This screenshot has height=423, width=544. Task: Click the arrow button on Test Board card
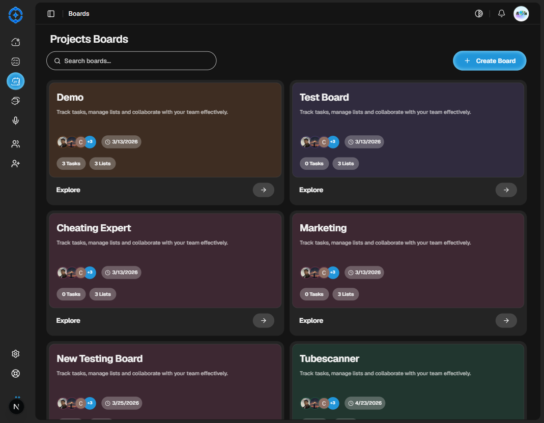[x=506, y=190]
